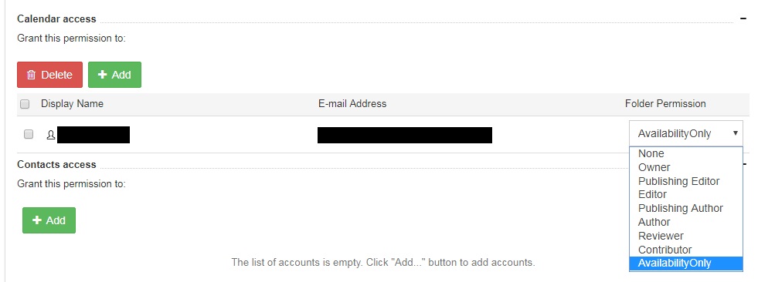Click the dropdown arrow on AvailabilityOnly field

pos(736,133)
